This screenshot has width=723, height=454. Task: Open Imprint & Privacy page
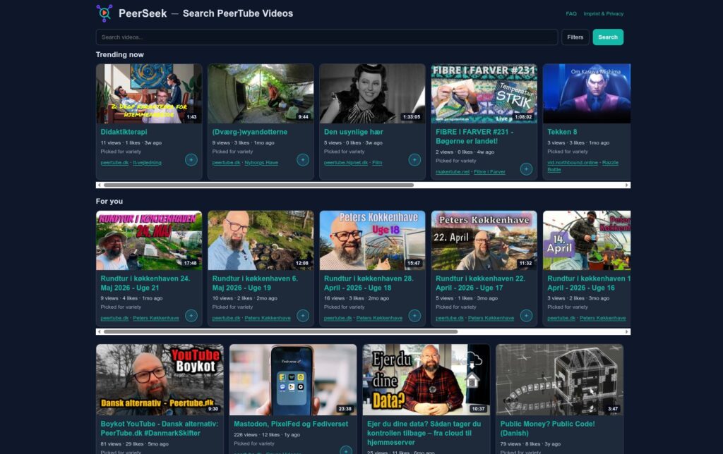coord(603,14)
